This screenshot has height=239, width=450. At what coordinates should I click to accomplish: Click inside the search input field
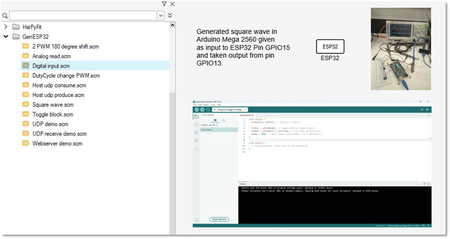pyautogui.click(x=82, y=15)
